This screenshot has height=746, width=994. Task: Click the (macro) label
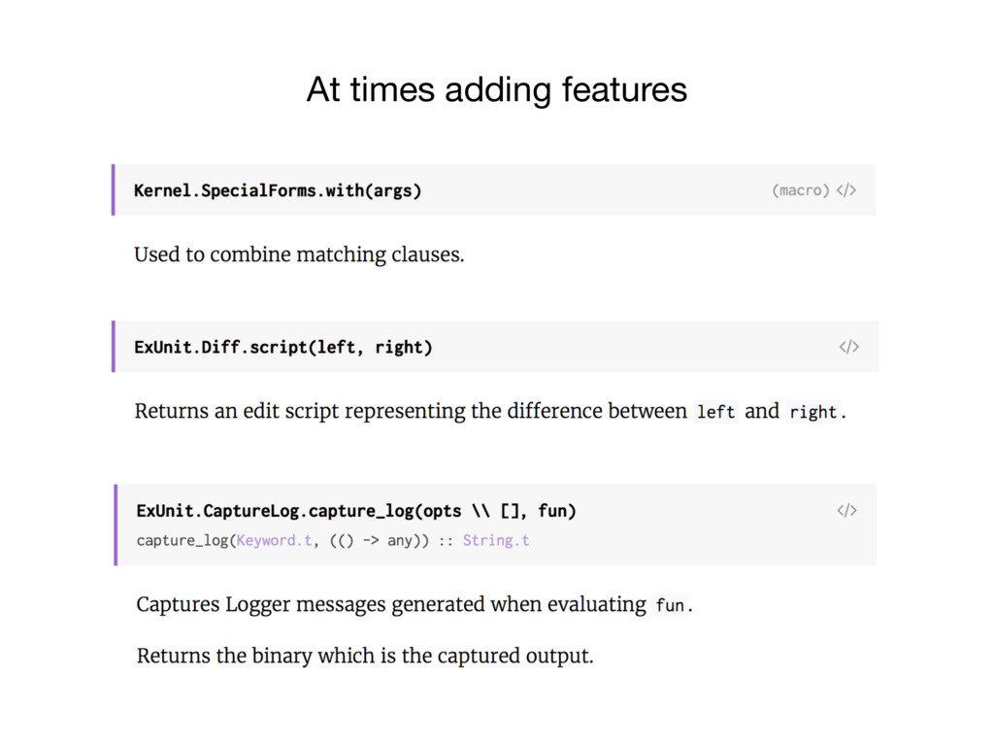pyautogui.click(x=801, y=190)
